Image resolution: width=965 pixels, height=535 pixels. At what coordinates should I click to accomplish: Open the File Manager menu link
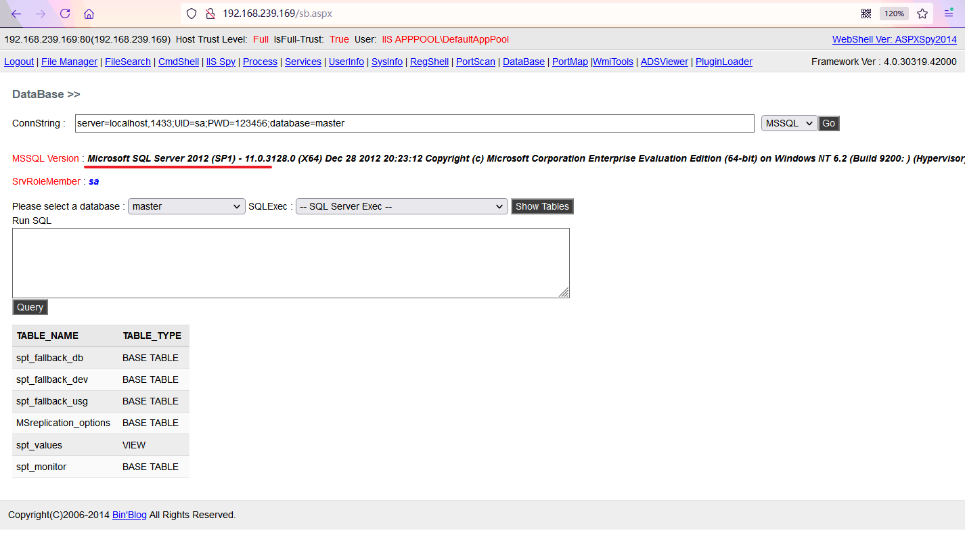69,62
